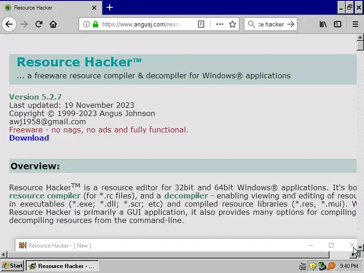
Task: Click the 9:40 PM clock
Action: point(349,266)
